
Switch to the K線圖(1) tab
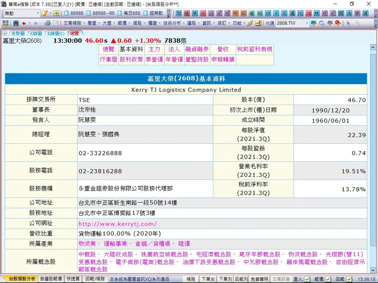pos(56,34)
